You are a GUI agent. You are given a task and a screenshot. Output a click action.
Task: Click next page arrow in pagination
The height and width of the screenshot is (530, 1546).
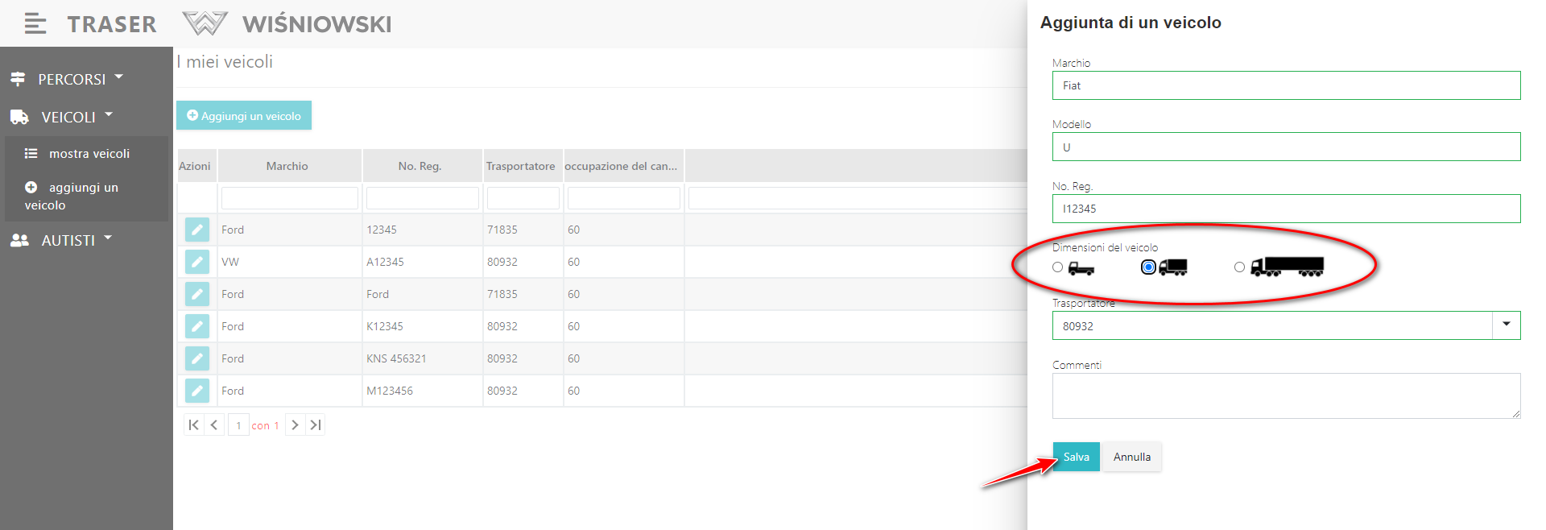click(295, 424)
